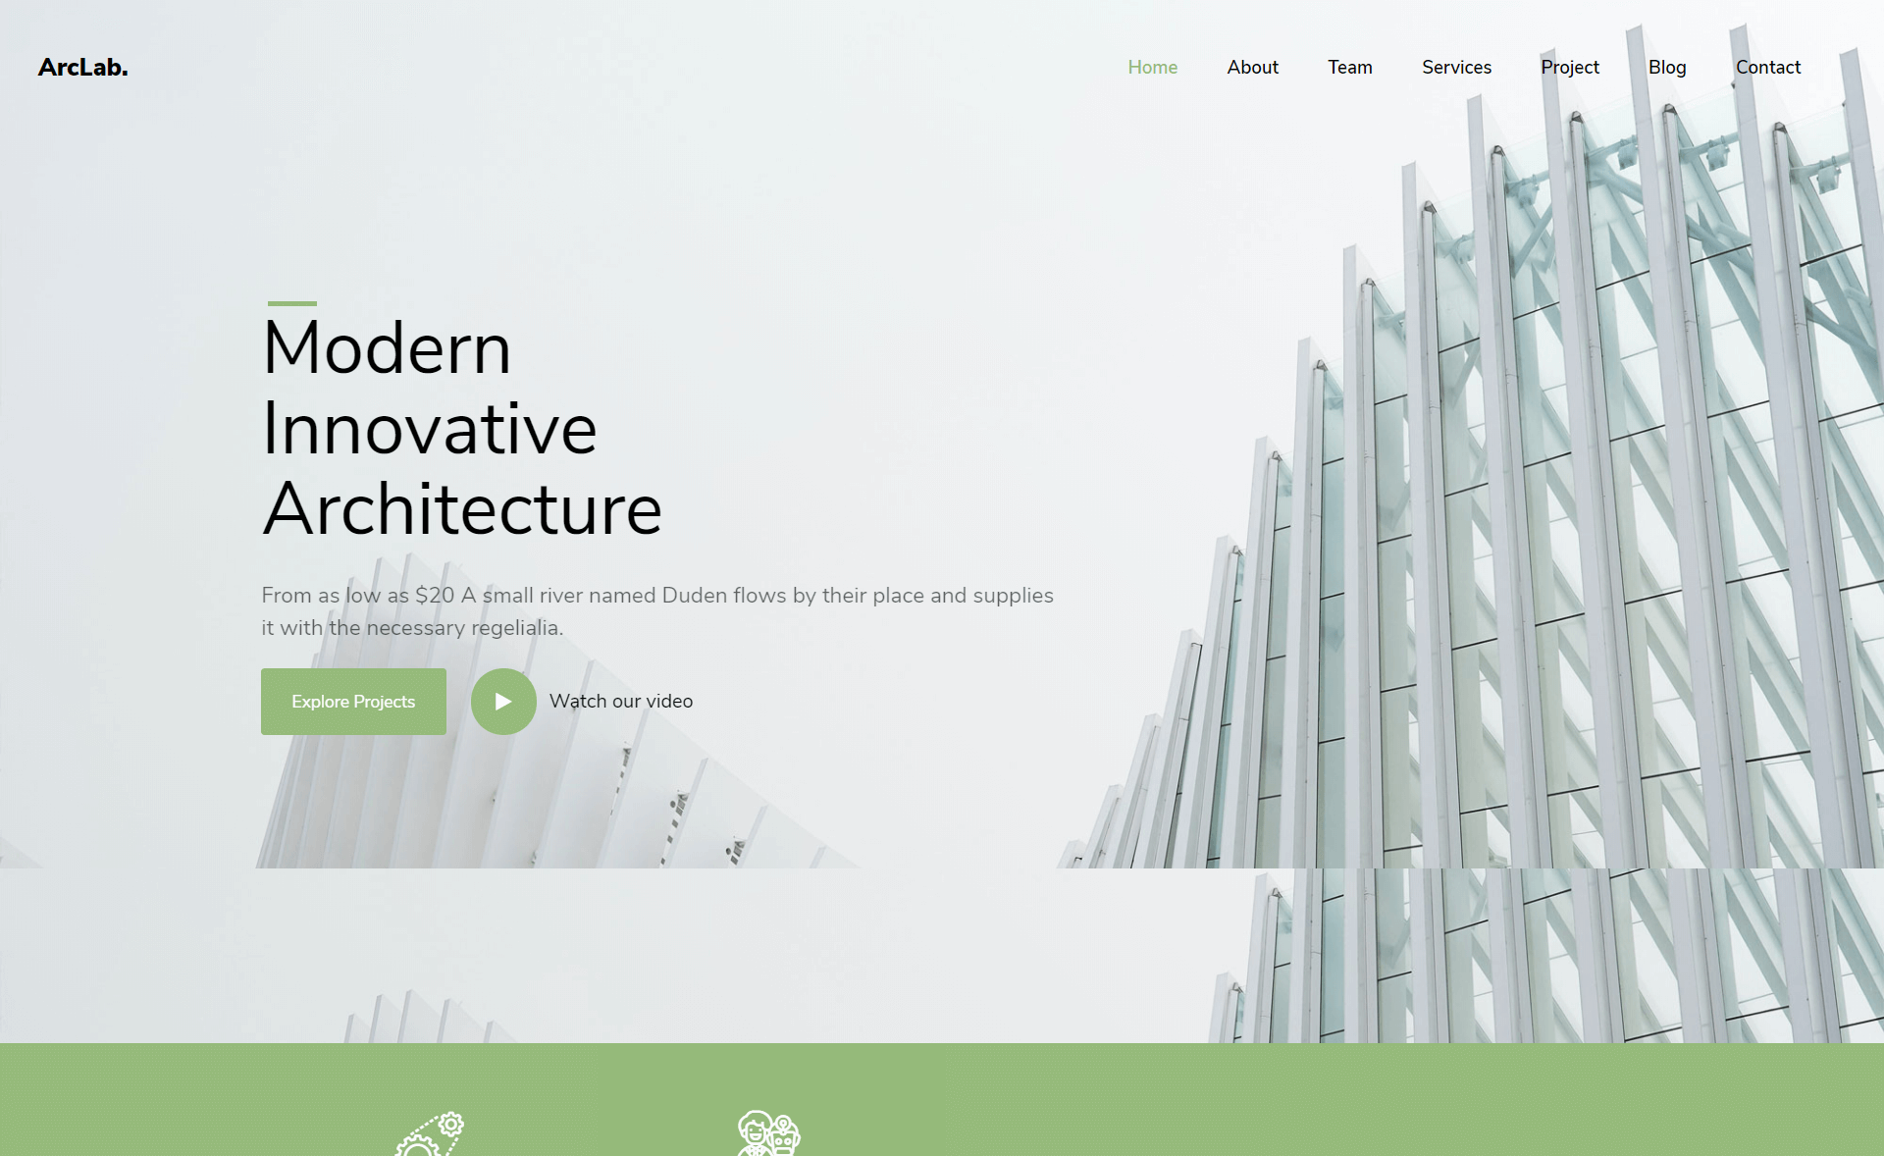Select the Blog tab in navigation
Image resolution: width=1884 pixels, height=1156 pixels.
point(1667,66)
